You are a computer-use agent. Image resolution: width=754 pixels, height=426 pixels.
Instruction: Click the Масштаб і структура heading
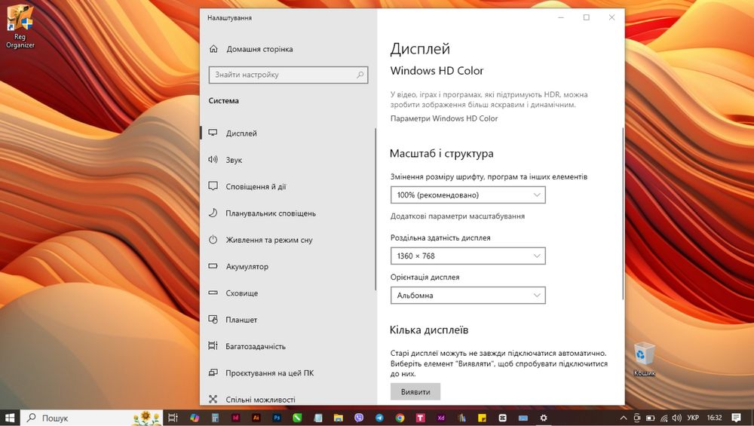pos(441,153)
